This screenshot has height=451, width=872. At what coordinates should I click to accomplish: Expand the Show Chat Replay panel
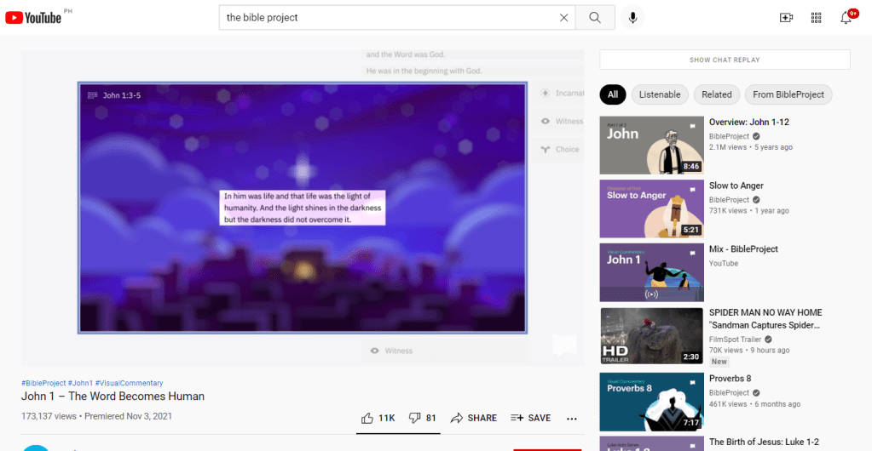click(725, 60)
